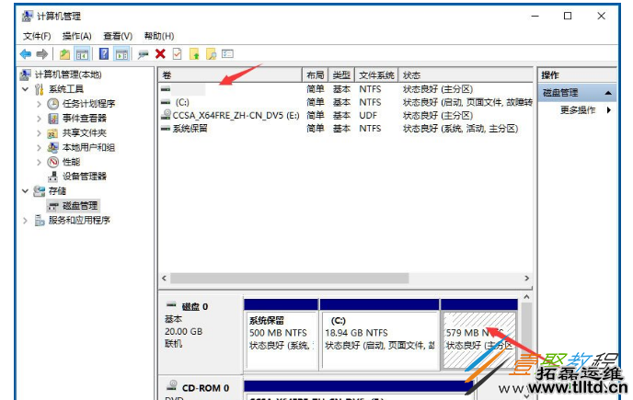Select the 系统保留 500 MB partition block
The width and height of the screenshot is (633, 400).
tap(281, 334)
